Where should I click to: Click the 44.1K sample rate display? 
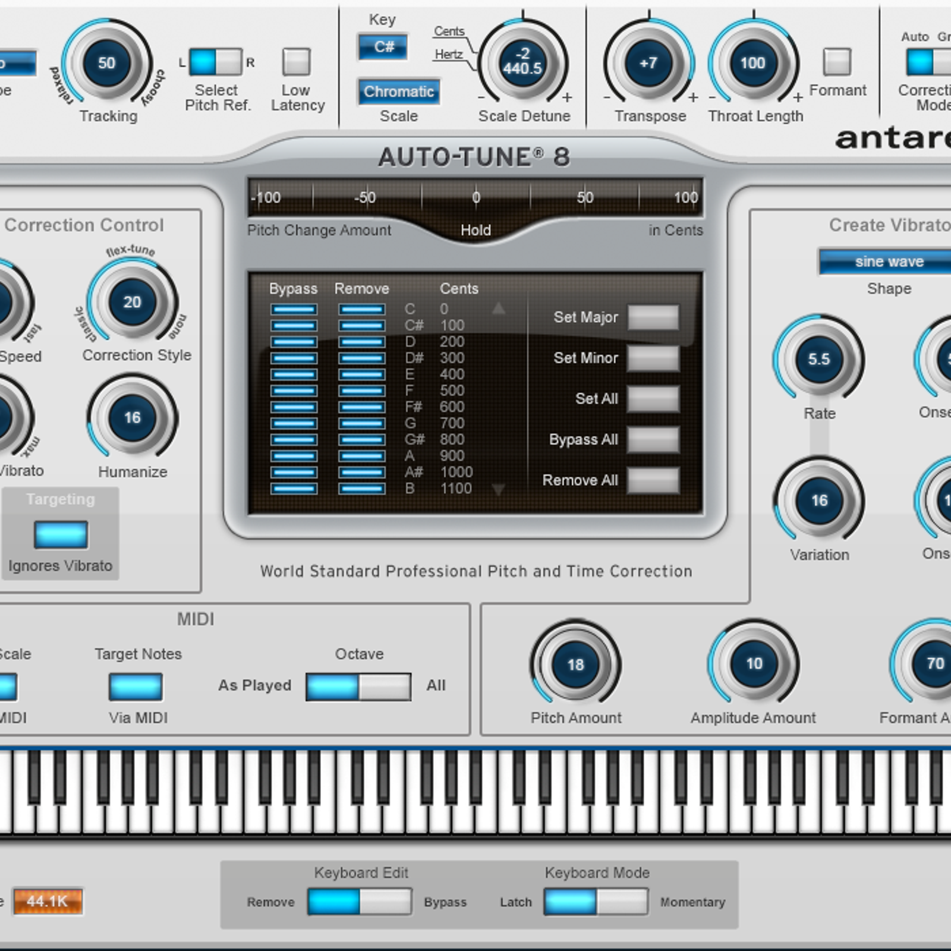point(48,902)
